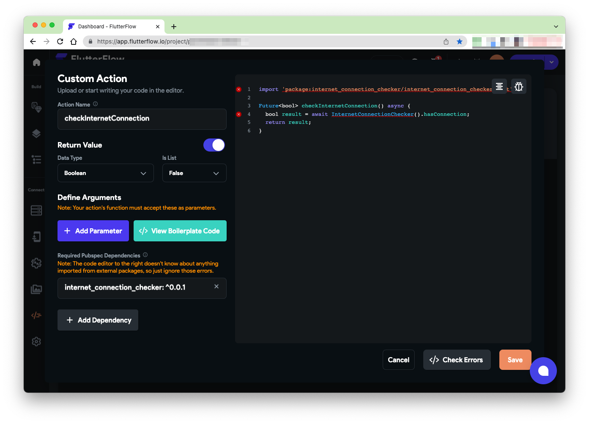Save the custom action
The height and width of the screenshot is (424, 589).
(x=515, y=360)
